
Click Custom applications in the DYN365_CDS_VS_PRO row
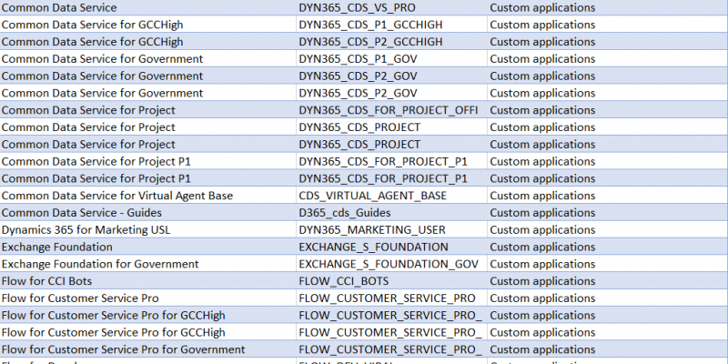pos(607,7)
